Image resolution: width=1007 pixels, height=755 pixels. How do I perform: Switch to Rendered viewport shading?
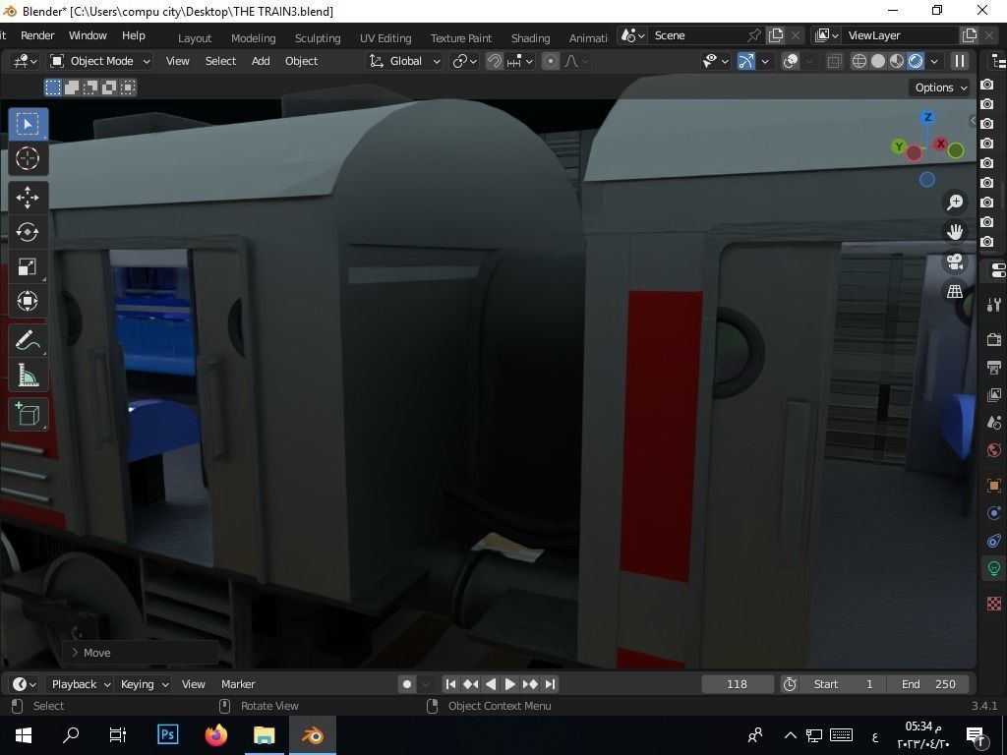pyautogui.click(x=916, y=61)
